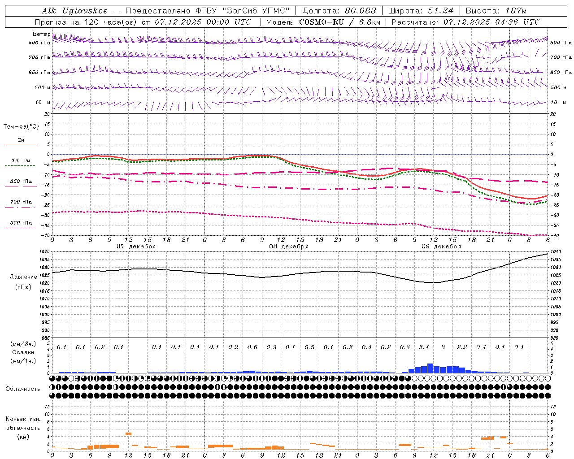
Task: Click the "Td 2м" legend label
Action: coord(21,160)
